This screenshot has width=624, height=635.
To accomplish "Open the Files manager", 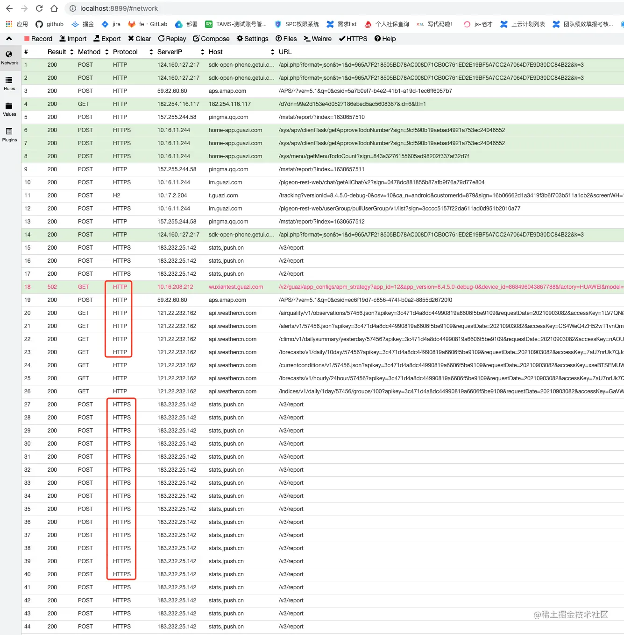I will 286,39.
